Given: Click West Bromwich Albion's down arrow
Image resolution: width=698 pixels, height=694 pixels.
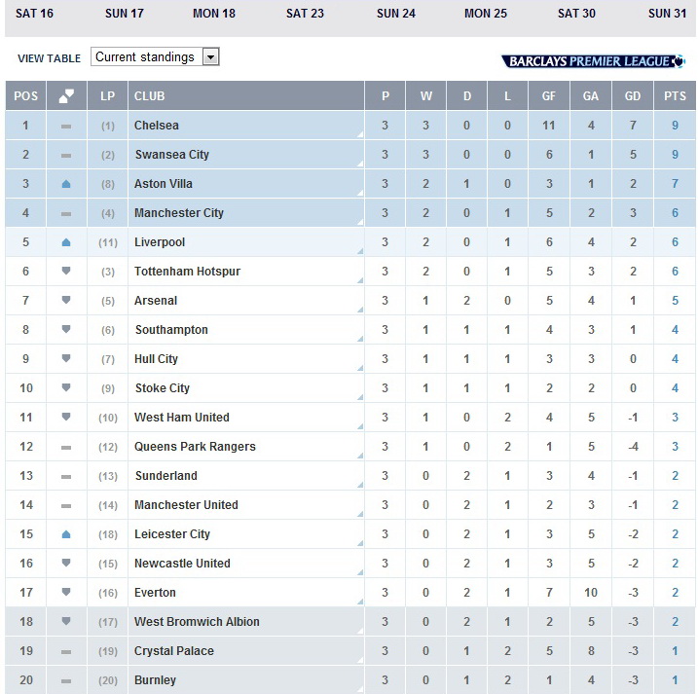Looking at the screenshot, I should tap(66, 622).
